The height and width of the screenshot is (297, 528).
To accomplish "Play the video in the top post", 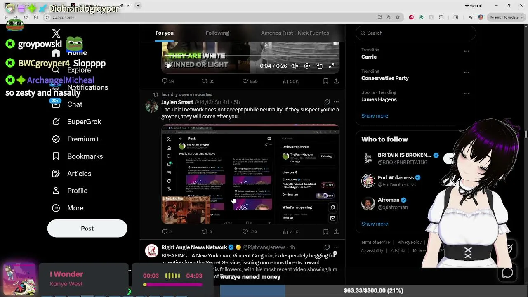I will coord(169,66).
